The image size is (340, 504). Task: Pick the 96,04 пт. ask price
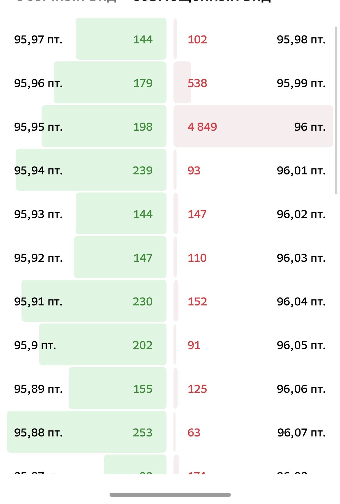[301, 302]
